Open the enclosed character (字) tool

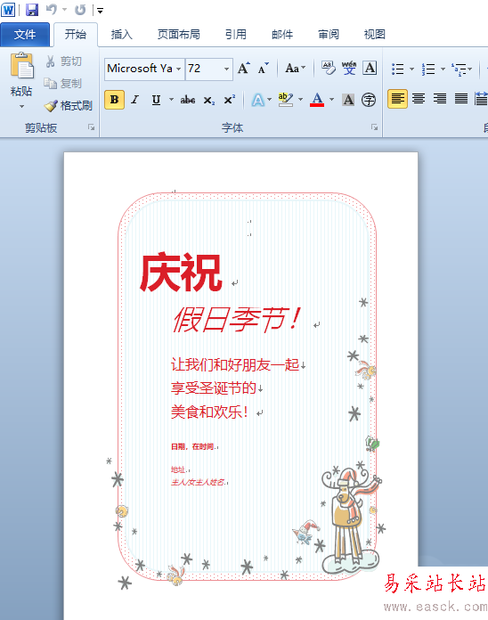pos(369,100)
